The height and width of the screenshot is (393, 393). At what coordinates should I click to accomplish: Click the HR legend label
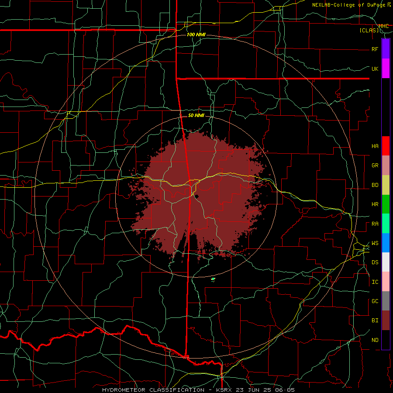(375, 204)
